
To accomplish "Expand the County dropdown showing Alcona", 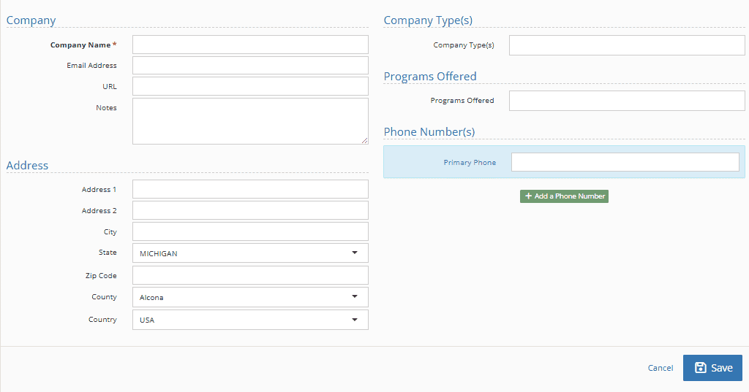I will coord(250,297).
